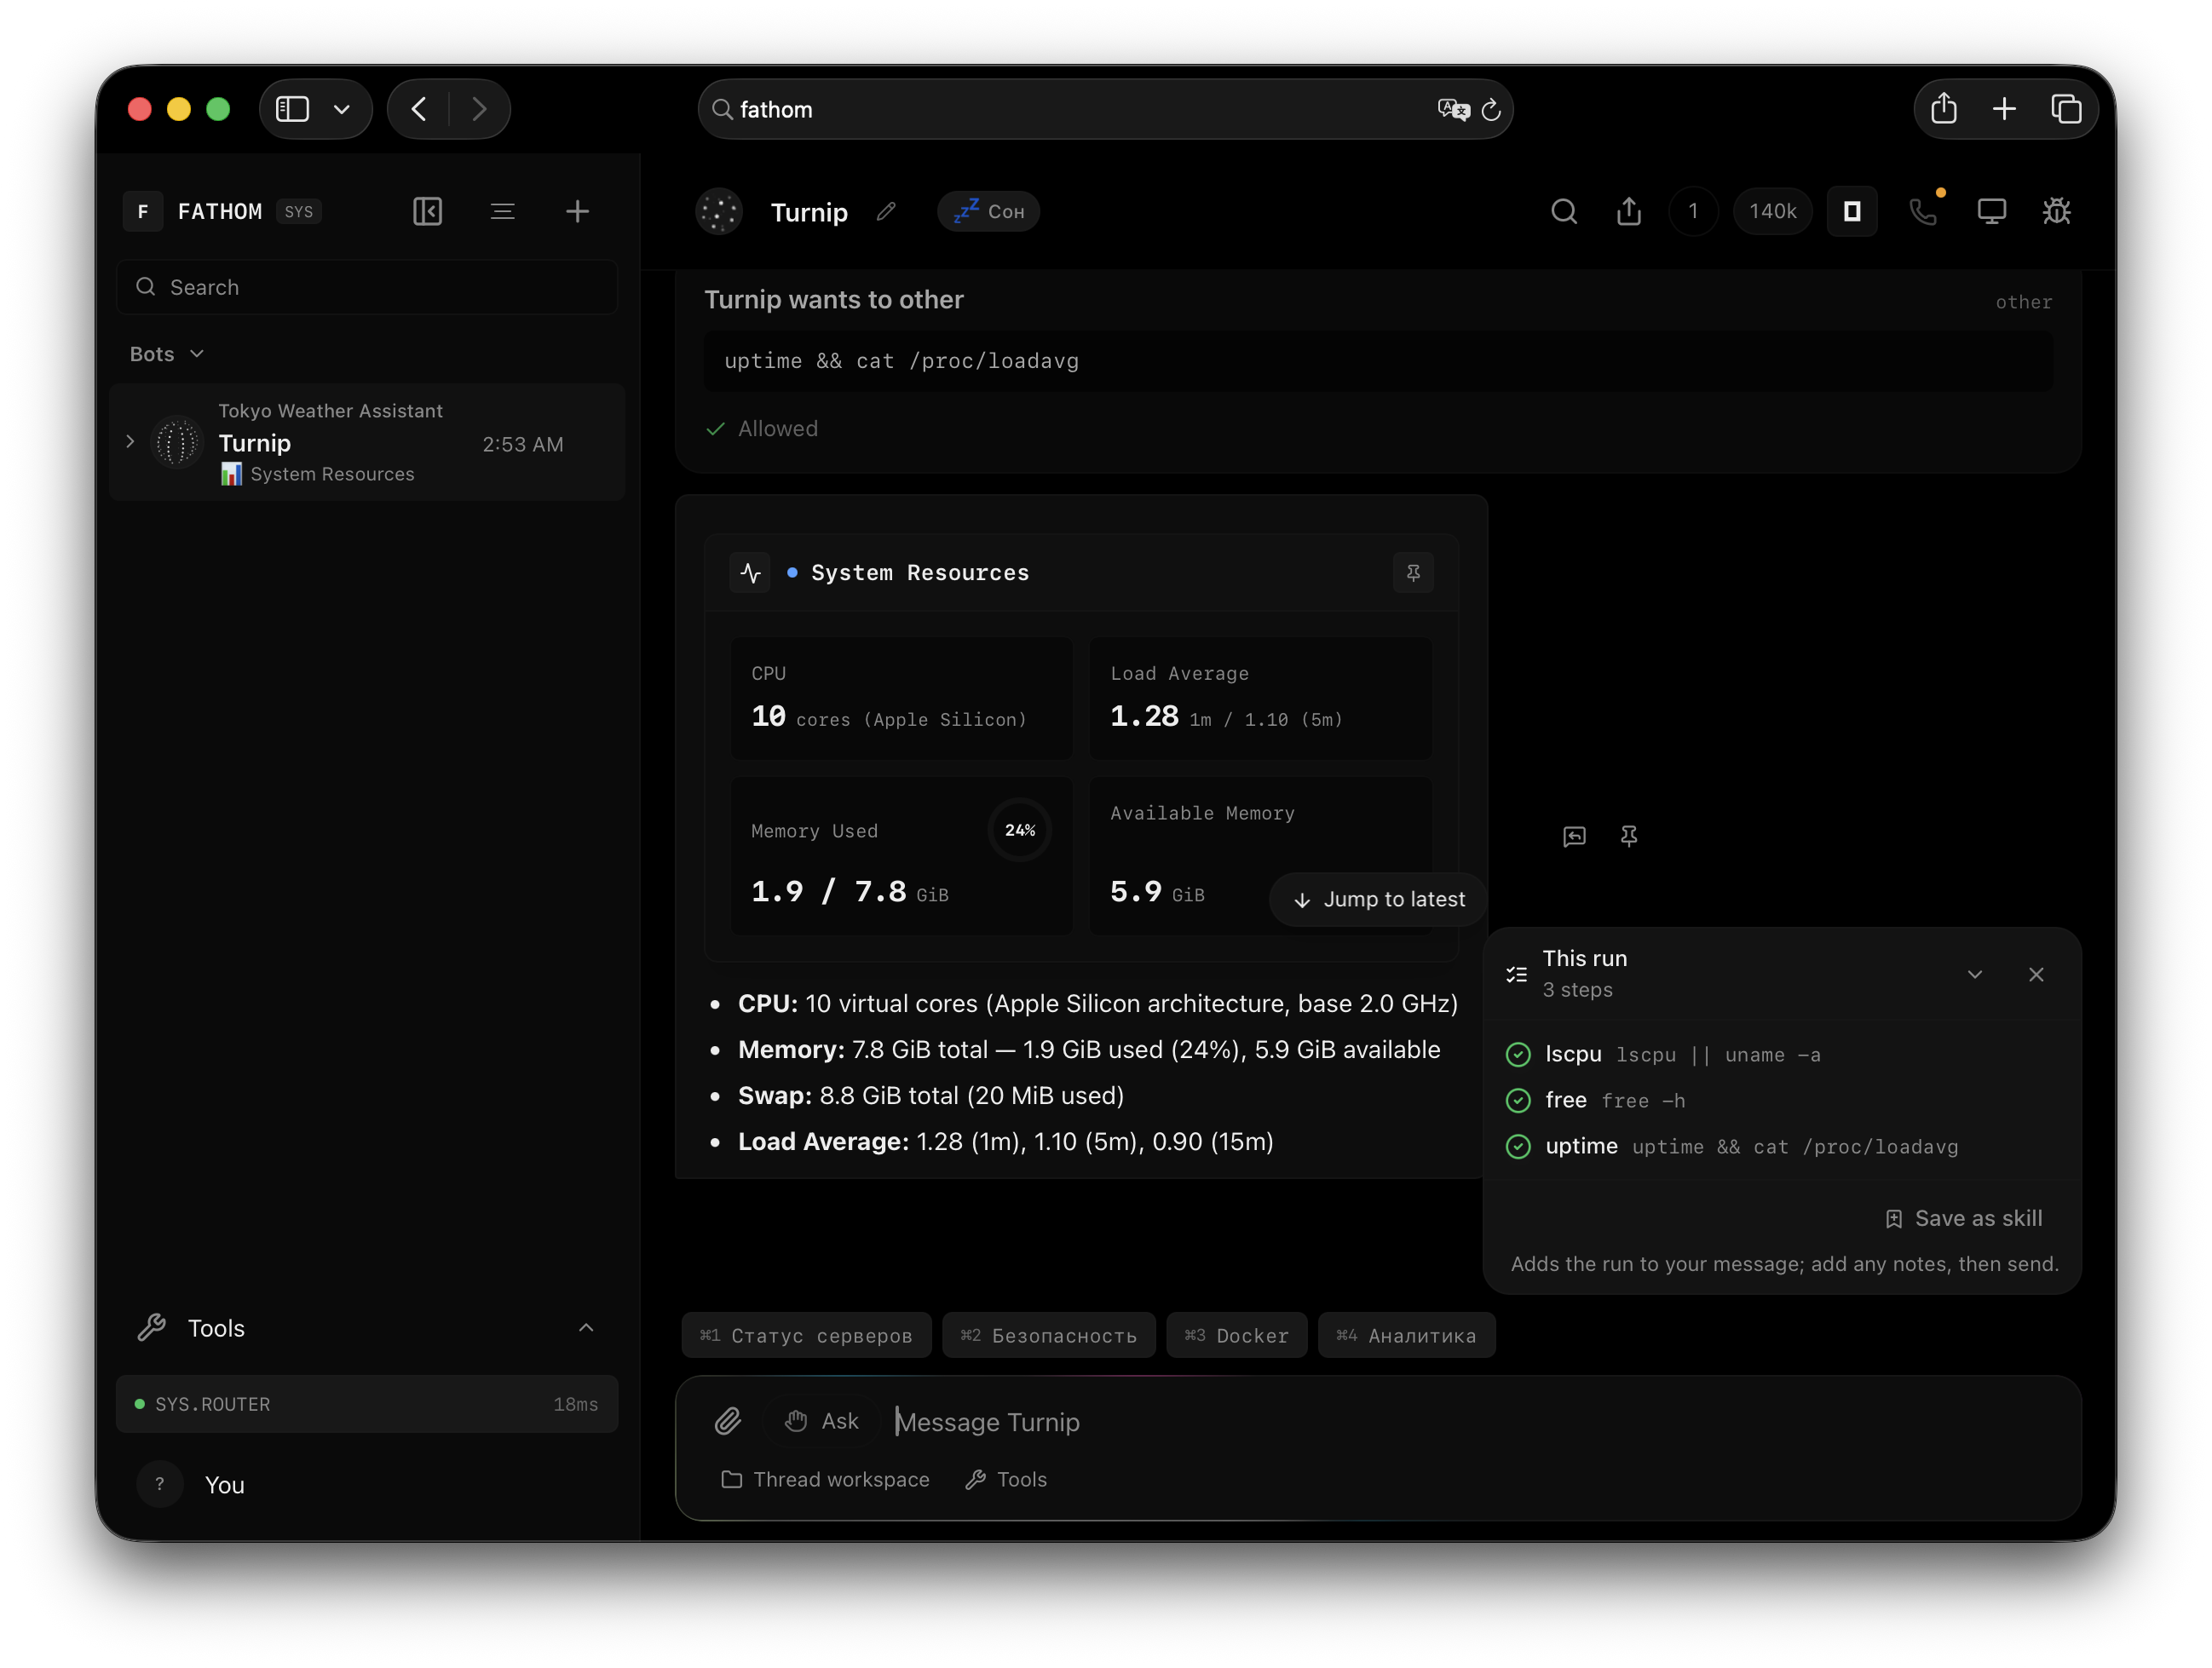Screen dimensions: 2212x1668
Task: Edit the Turnip name with pencil icon
Action: tap(886, 211)
